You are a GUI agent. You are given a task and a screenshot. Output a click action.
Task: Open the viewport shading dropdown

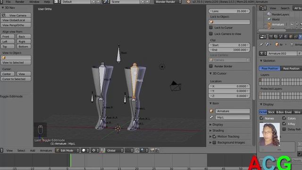click(85, 150)
